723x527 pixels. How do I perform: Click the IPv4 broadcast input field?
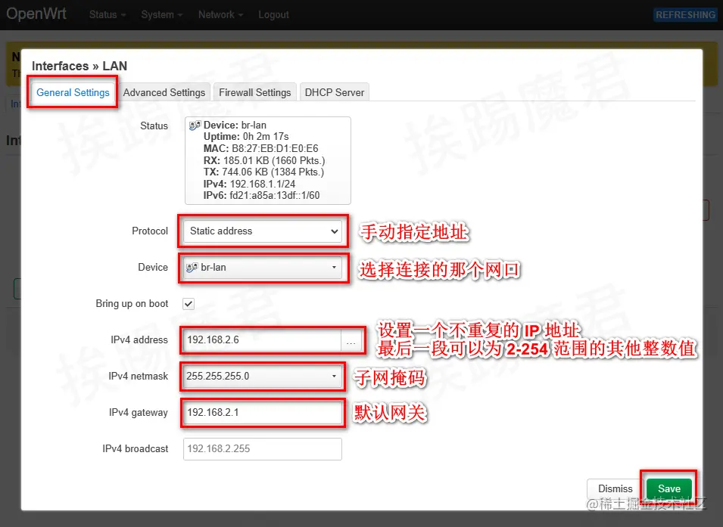pos(262,448)
